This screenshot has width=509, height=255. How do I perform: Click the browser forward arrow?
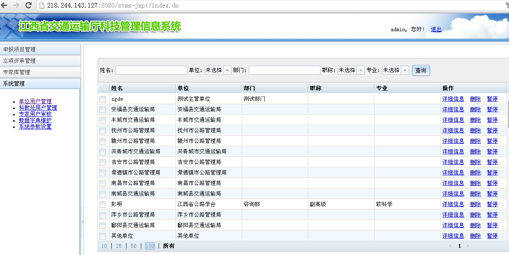pos(16,5)
